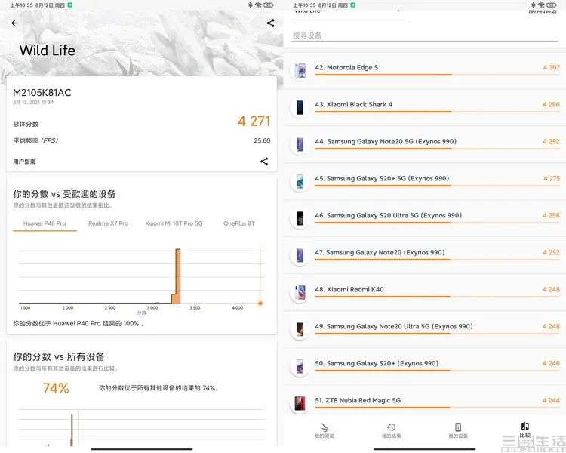
Task: Click Black Shark 4 score 4 296
Action: point(551,104)
